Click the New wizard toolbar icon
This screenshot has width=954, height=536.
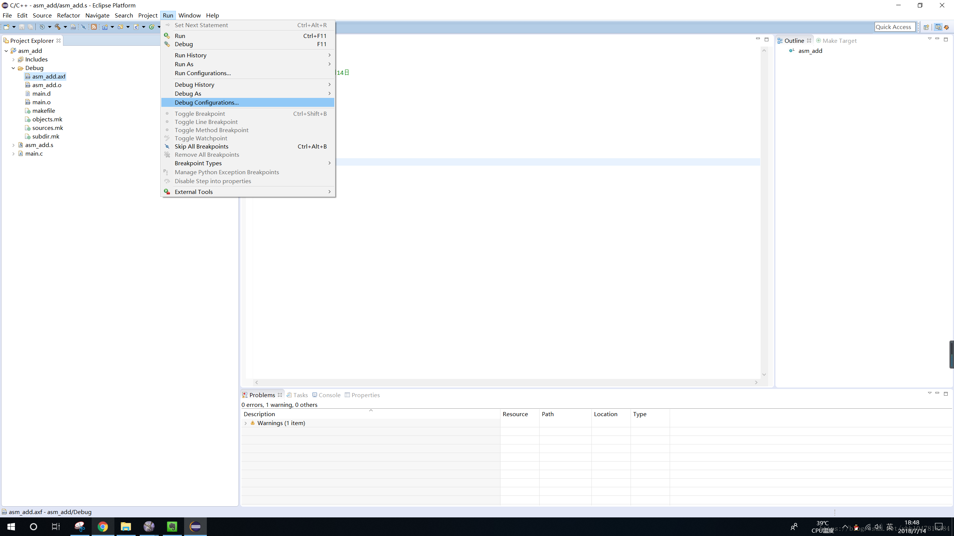(6, 27)
